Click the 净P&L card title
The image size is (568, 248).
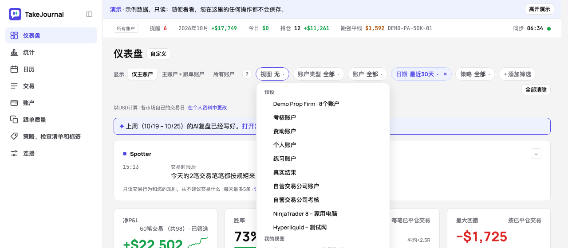(x=131, y=220)
